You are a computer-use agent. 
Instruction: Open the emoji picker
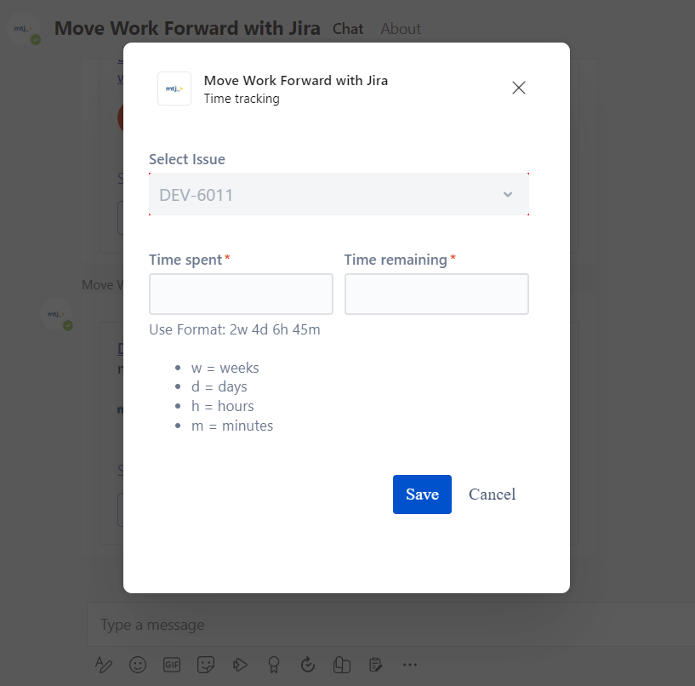pos(138,665)
